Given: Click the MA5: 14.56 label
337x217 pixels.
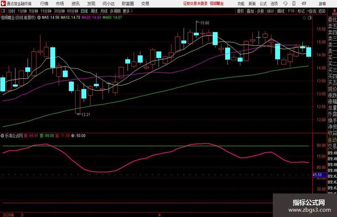Looking at the screenshot, I should coord(51,17).
